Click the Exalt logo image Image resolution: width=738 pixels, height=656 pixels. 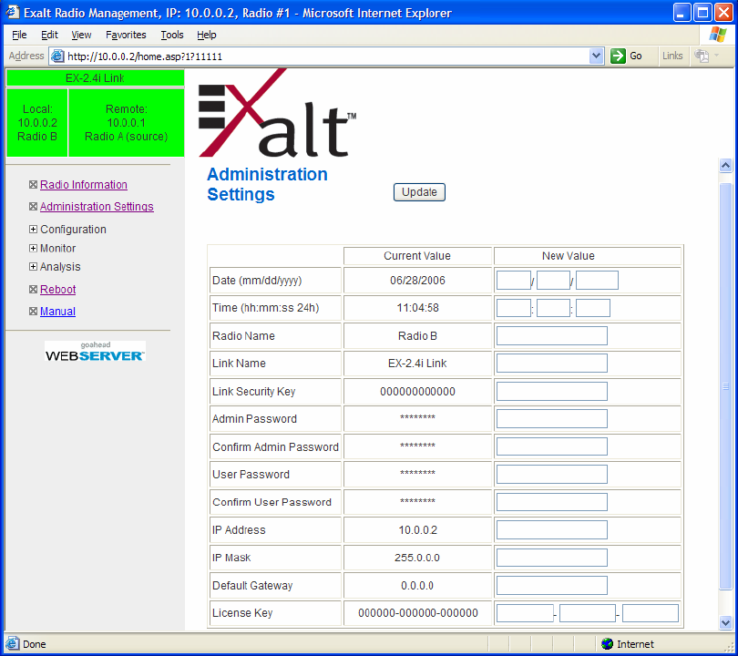(x=277, y=113)
